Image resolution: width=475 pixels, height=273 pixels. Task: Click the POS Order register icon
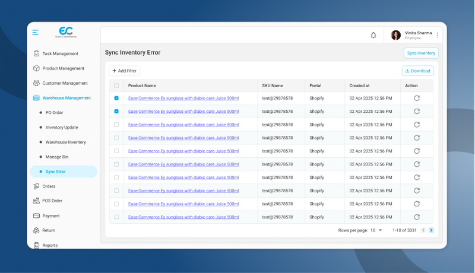(x=36, y=201)
